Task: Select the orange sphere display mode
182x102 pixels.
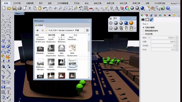Action: tap(131, 23)
